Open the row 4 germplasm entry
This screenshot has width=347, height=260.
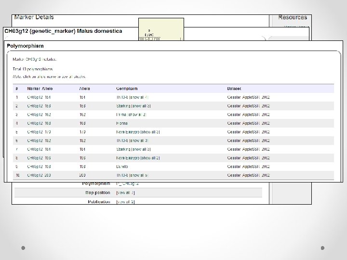(x=122, y=123)
